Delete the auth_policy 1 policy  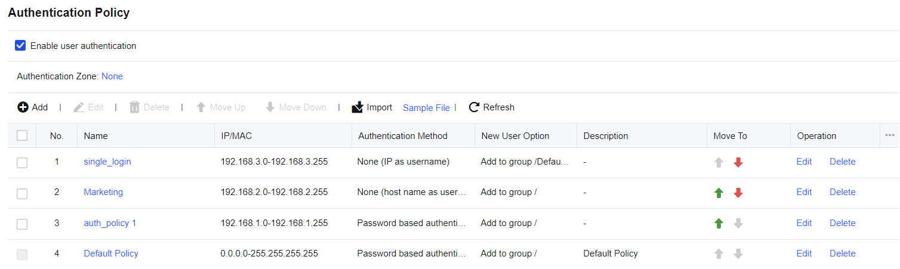click(x=842, y=223)
